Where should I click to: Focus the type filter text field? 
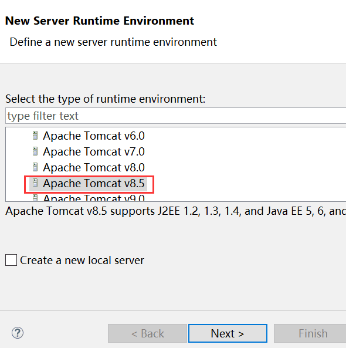(x=176, y=116)
